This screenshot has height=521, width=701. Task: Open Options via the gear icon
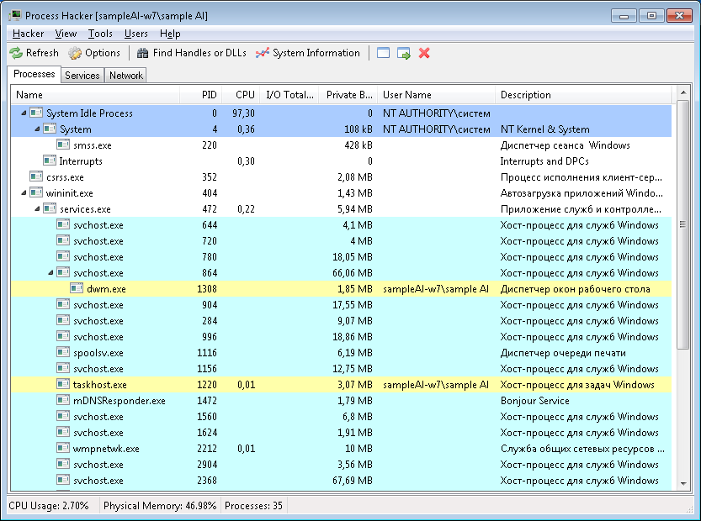(75, 53)
